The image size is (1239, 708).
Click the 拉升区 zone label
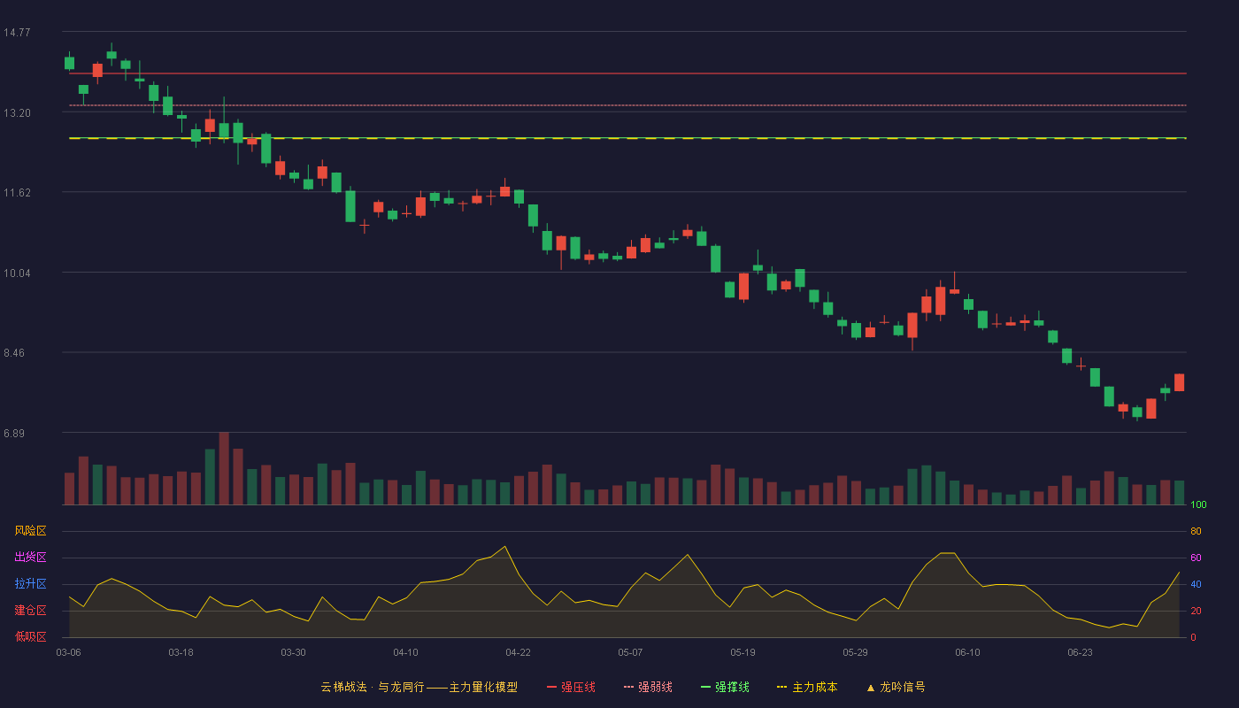point(30,584)
